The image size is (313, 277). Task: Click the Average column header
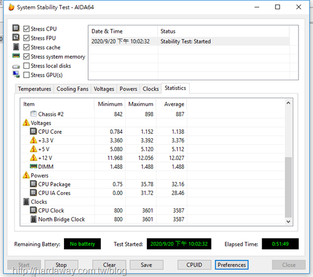click(171, 104)
